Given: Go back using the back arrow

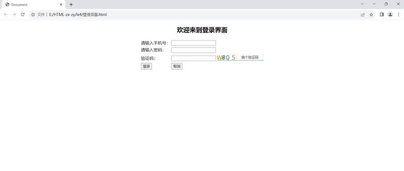Looking at the screenshot, I should click(6, 15).
